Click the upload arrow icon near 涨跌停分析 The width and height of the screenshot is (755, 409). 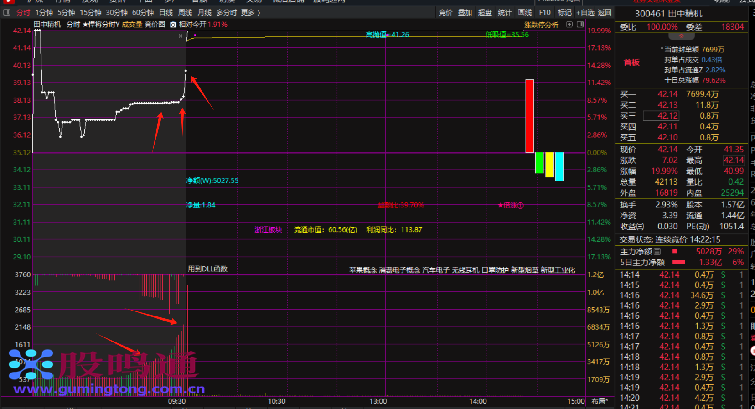click(x=569, y=25)
